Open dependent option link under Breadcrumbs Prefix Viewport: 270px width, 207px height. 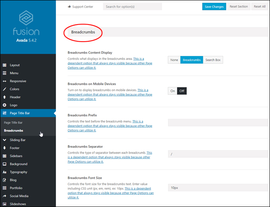pos(110,126)
